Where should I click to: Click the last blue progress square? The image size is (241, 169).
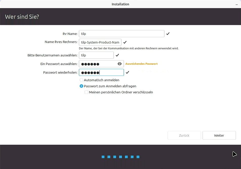pyautogui.click(x=138, y=157)
